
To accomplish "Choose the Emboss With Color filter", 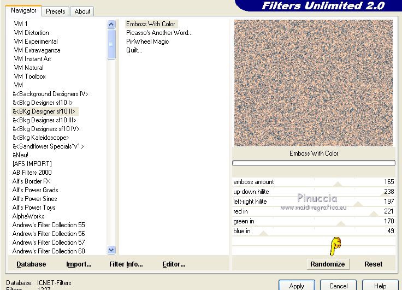I will click(x=151, y=24).
